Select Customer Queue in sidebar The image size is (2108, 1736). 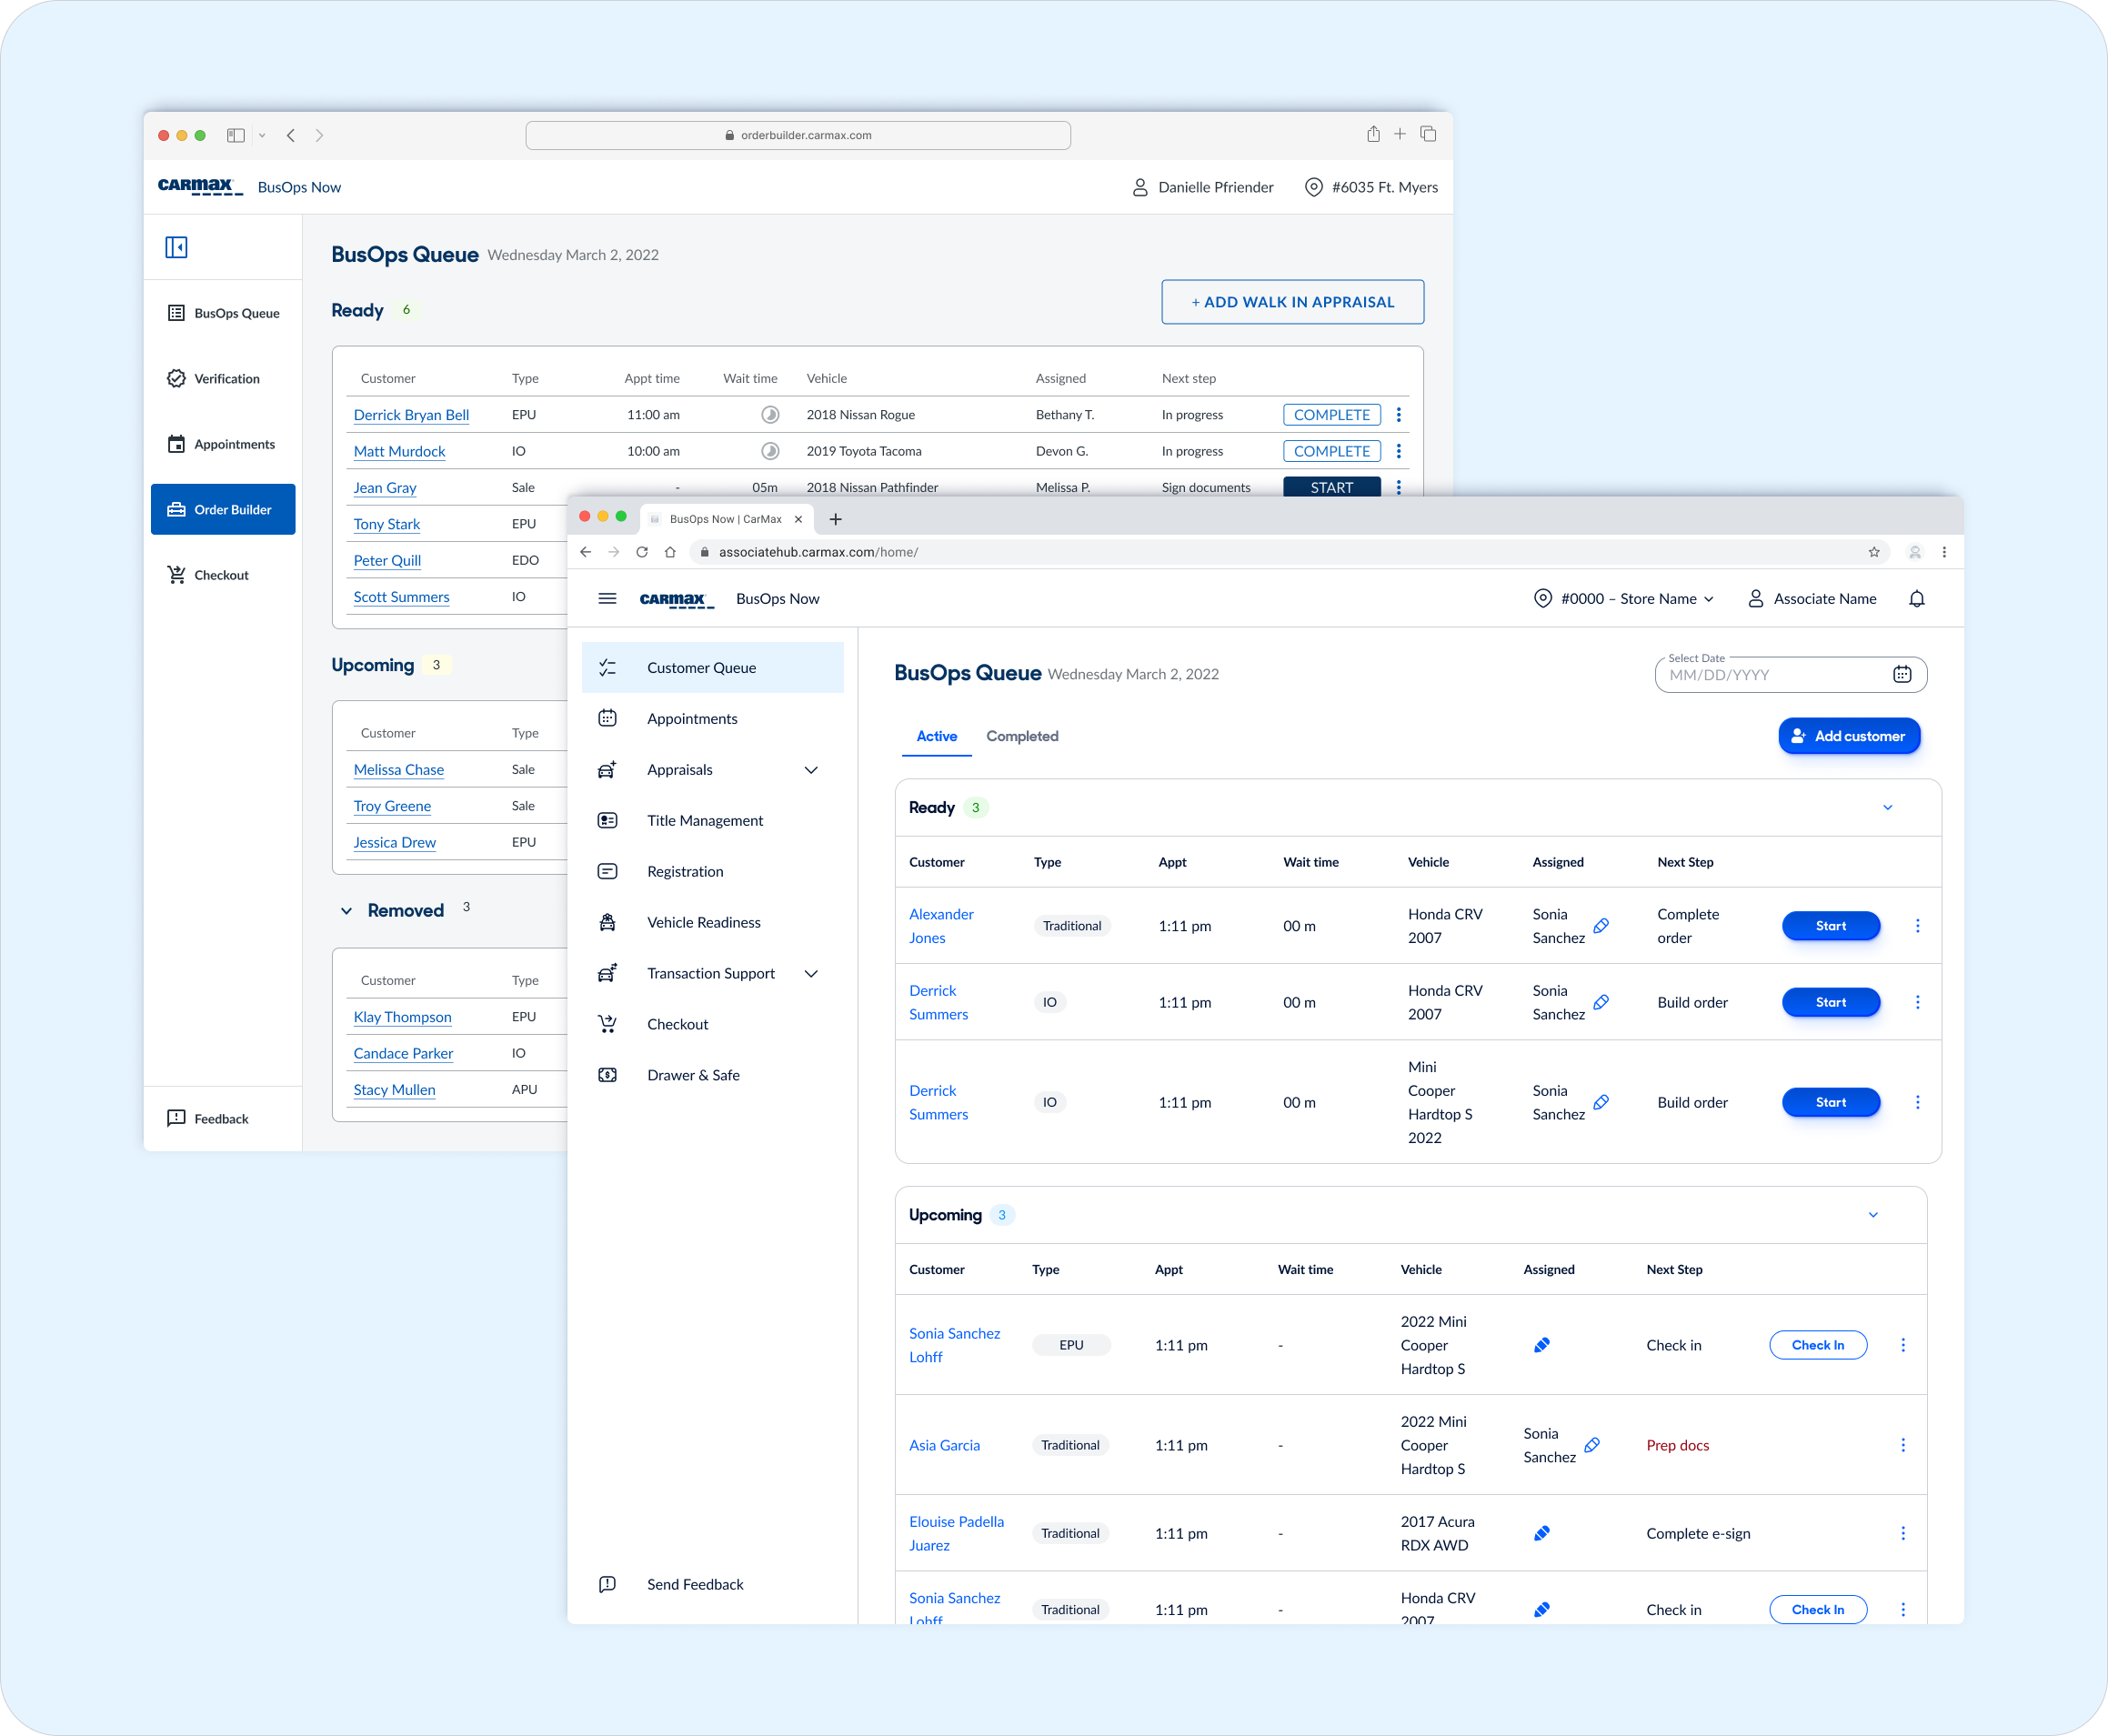(701, 668)
